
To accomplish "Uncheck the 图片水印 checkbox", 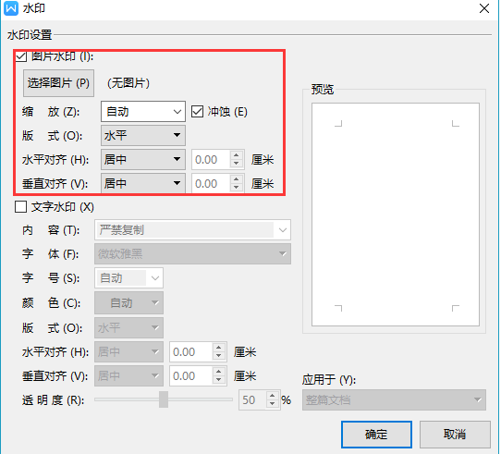I will 21,56.
